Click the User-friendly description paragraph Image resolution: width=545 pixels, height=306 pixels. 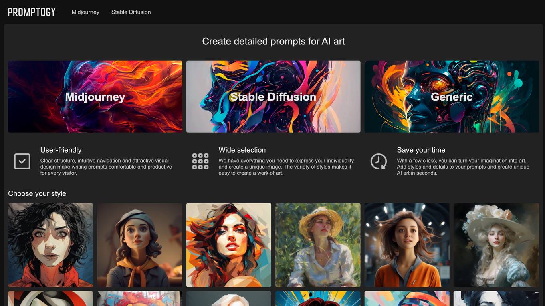106,167
